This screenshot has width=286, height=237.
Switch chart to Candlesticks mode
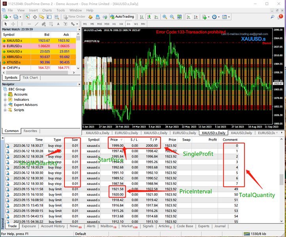149,17
